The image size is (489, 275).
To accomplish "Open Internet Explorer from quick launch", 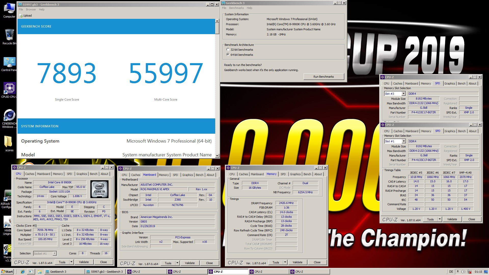I will click(x=22, y=272).
